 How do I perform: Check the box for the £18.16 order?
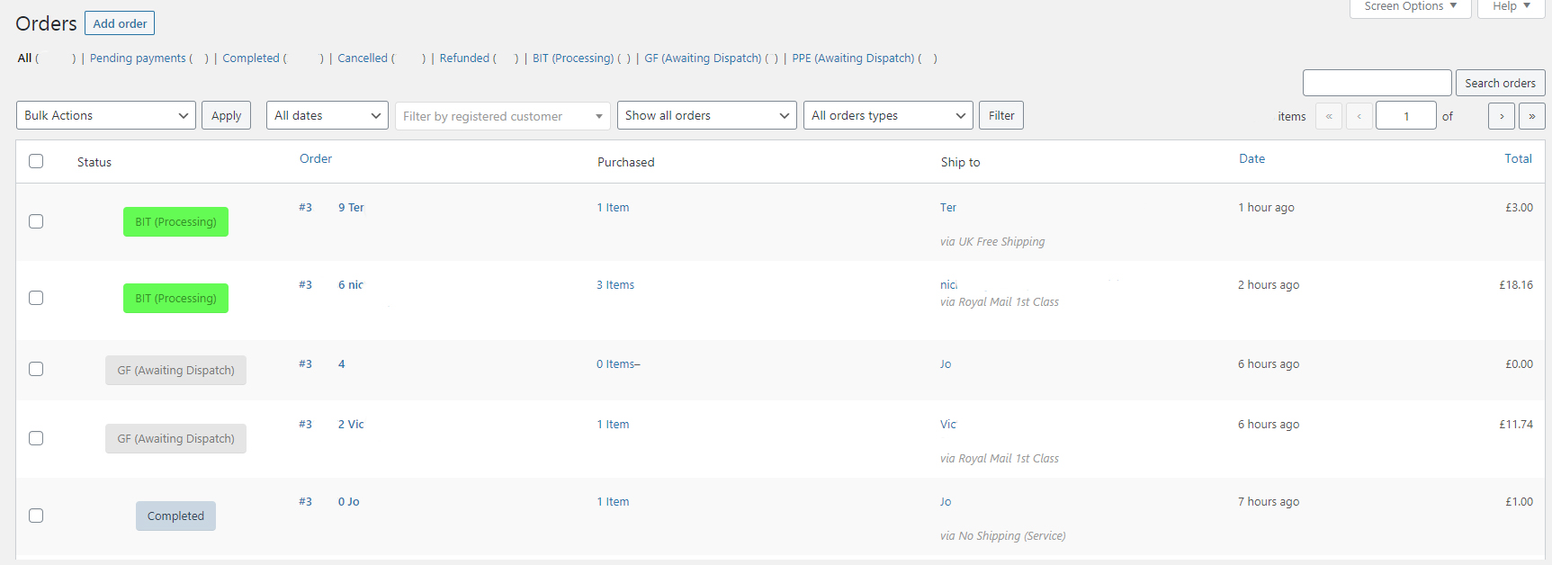(36, 298)
